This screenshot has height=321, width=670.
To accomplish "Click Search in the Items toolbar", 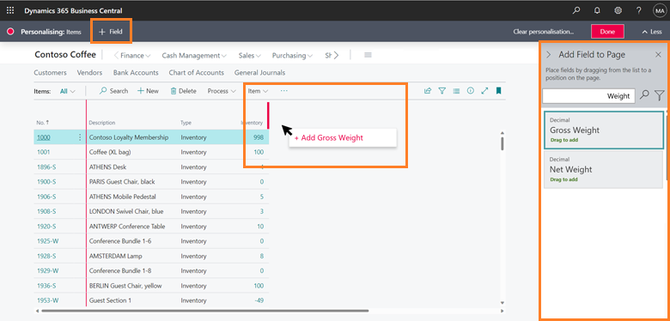I will pos(113,91).
